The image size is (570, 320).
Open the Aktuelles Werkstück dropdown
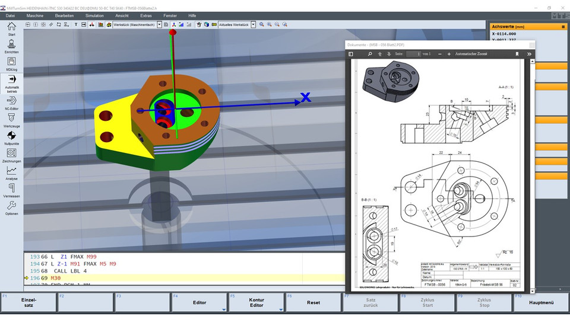pos(254,24)
